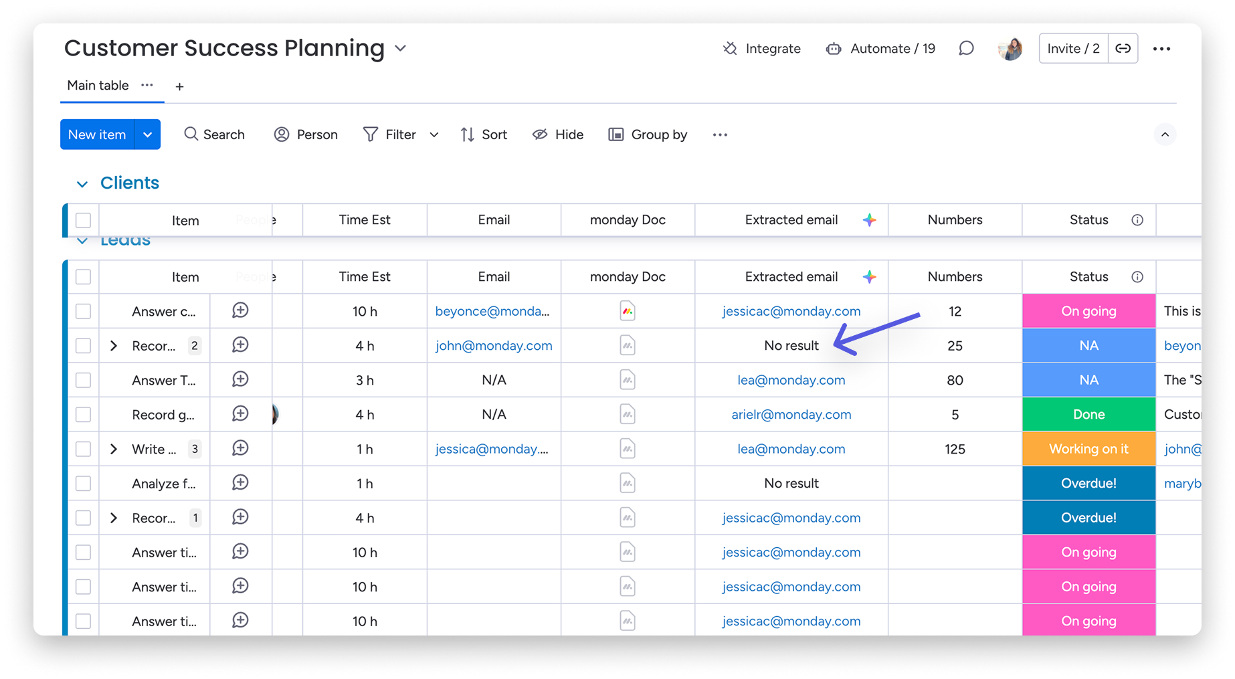Open Group by options
Image resolution: width=1235 pixels, height=679 pixels.
[x=648, y=134]
